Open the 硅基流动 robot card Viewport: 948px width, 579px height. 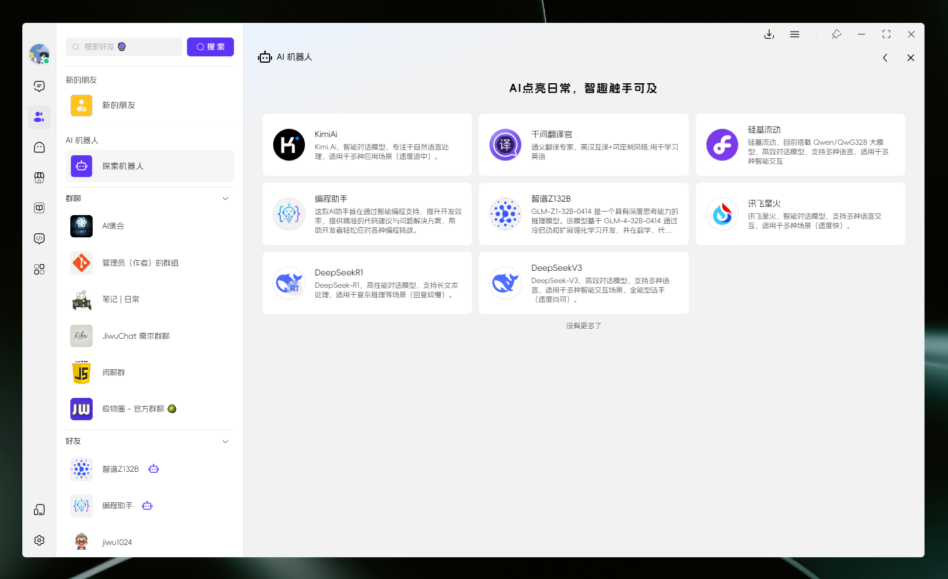click(x=800, y=145)
